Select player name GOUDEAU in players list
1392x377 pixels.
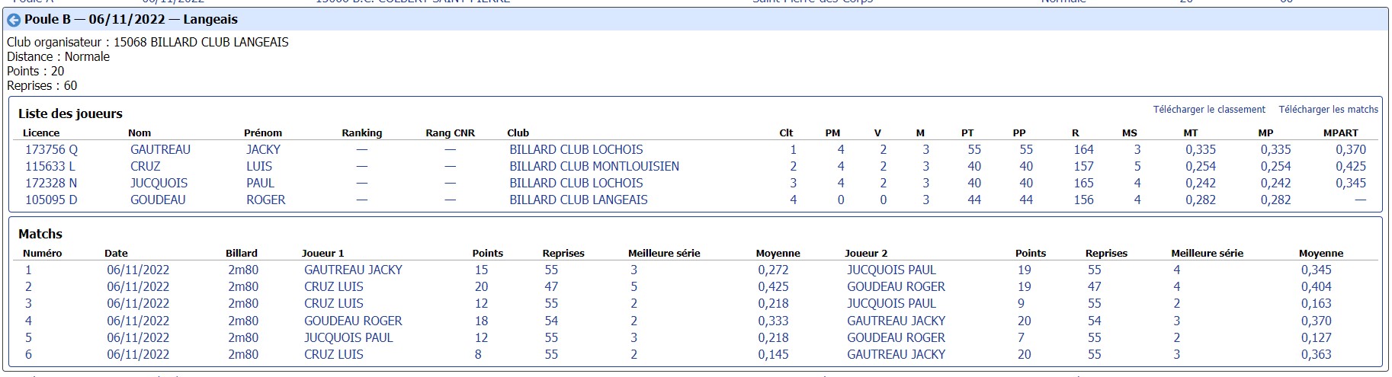(x=158, y=200)
